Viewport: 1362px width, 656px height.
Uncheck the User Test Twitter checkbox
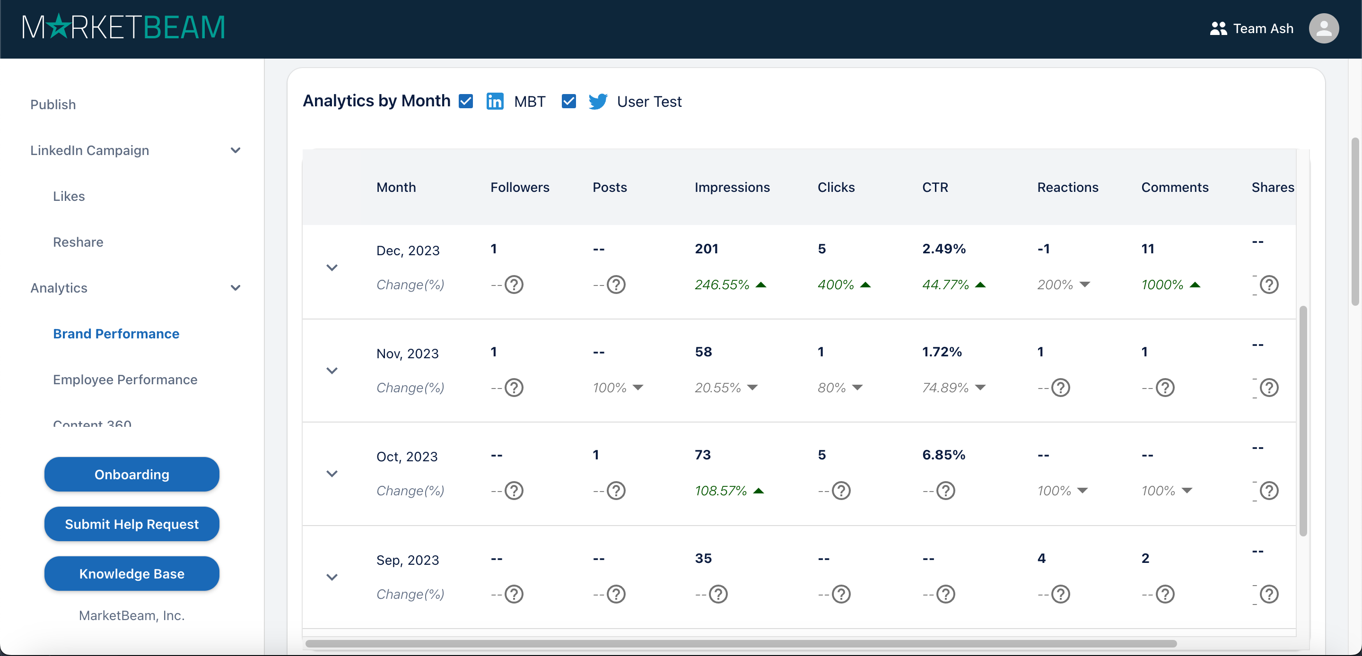click(568, 101)
